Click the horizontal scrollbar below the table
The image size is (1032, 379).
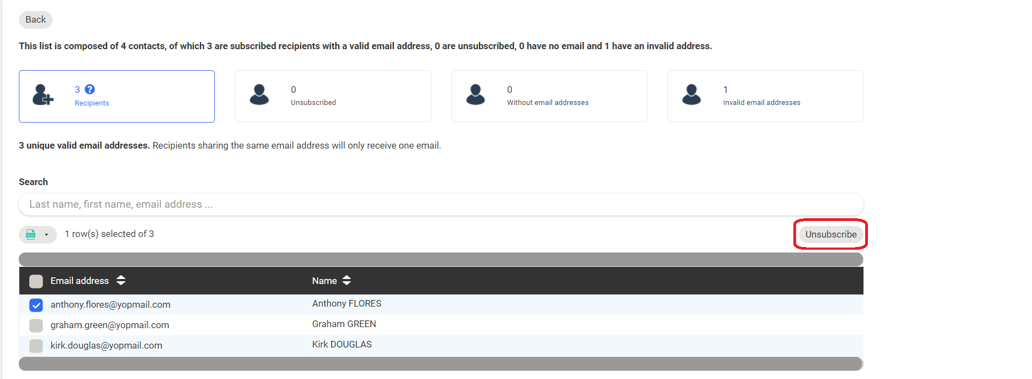pos(440,364)
